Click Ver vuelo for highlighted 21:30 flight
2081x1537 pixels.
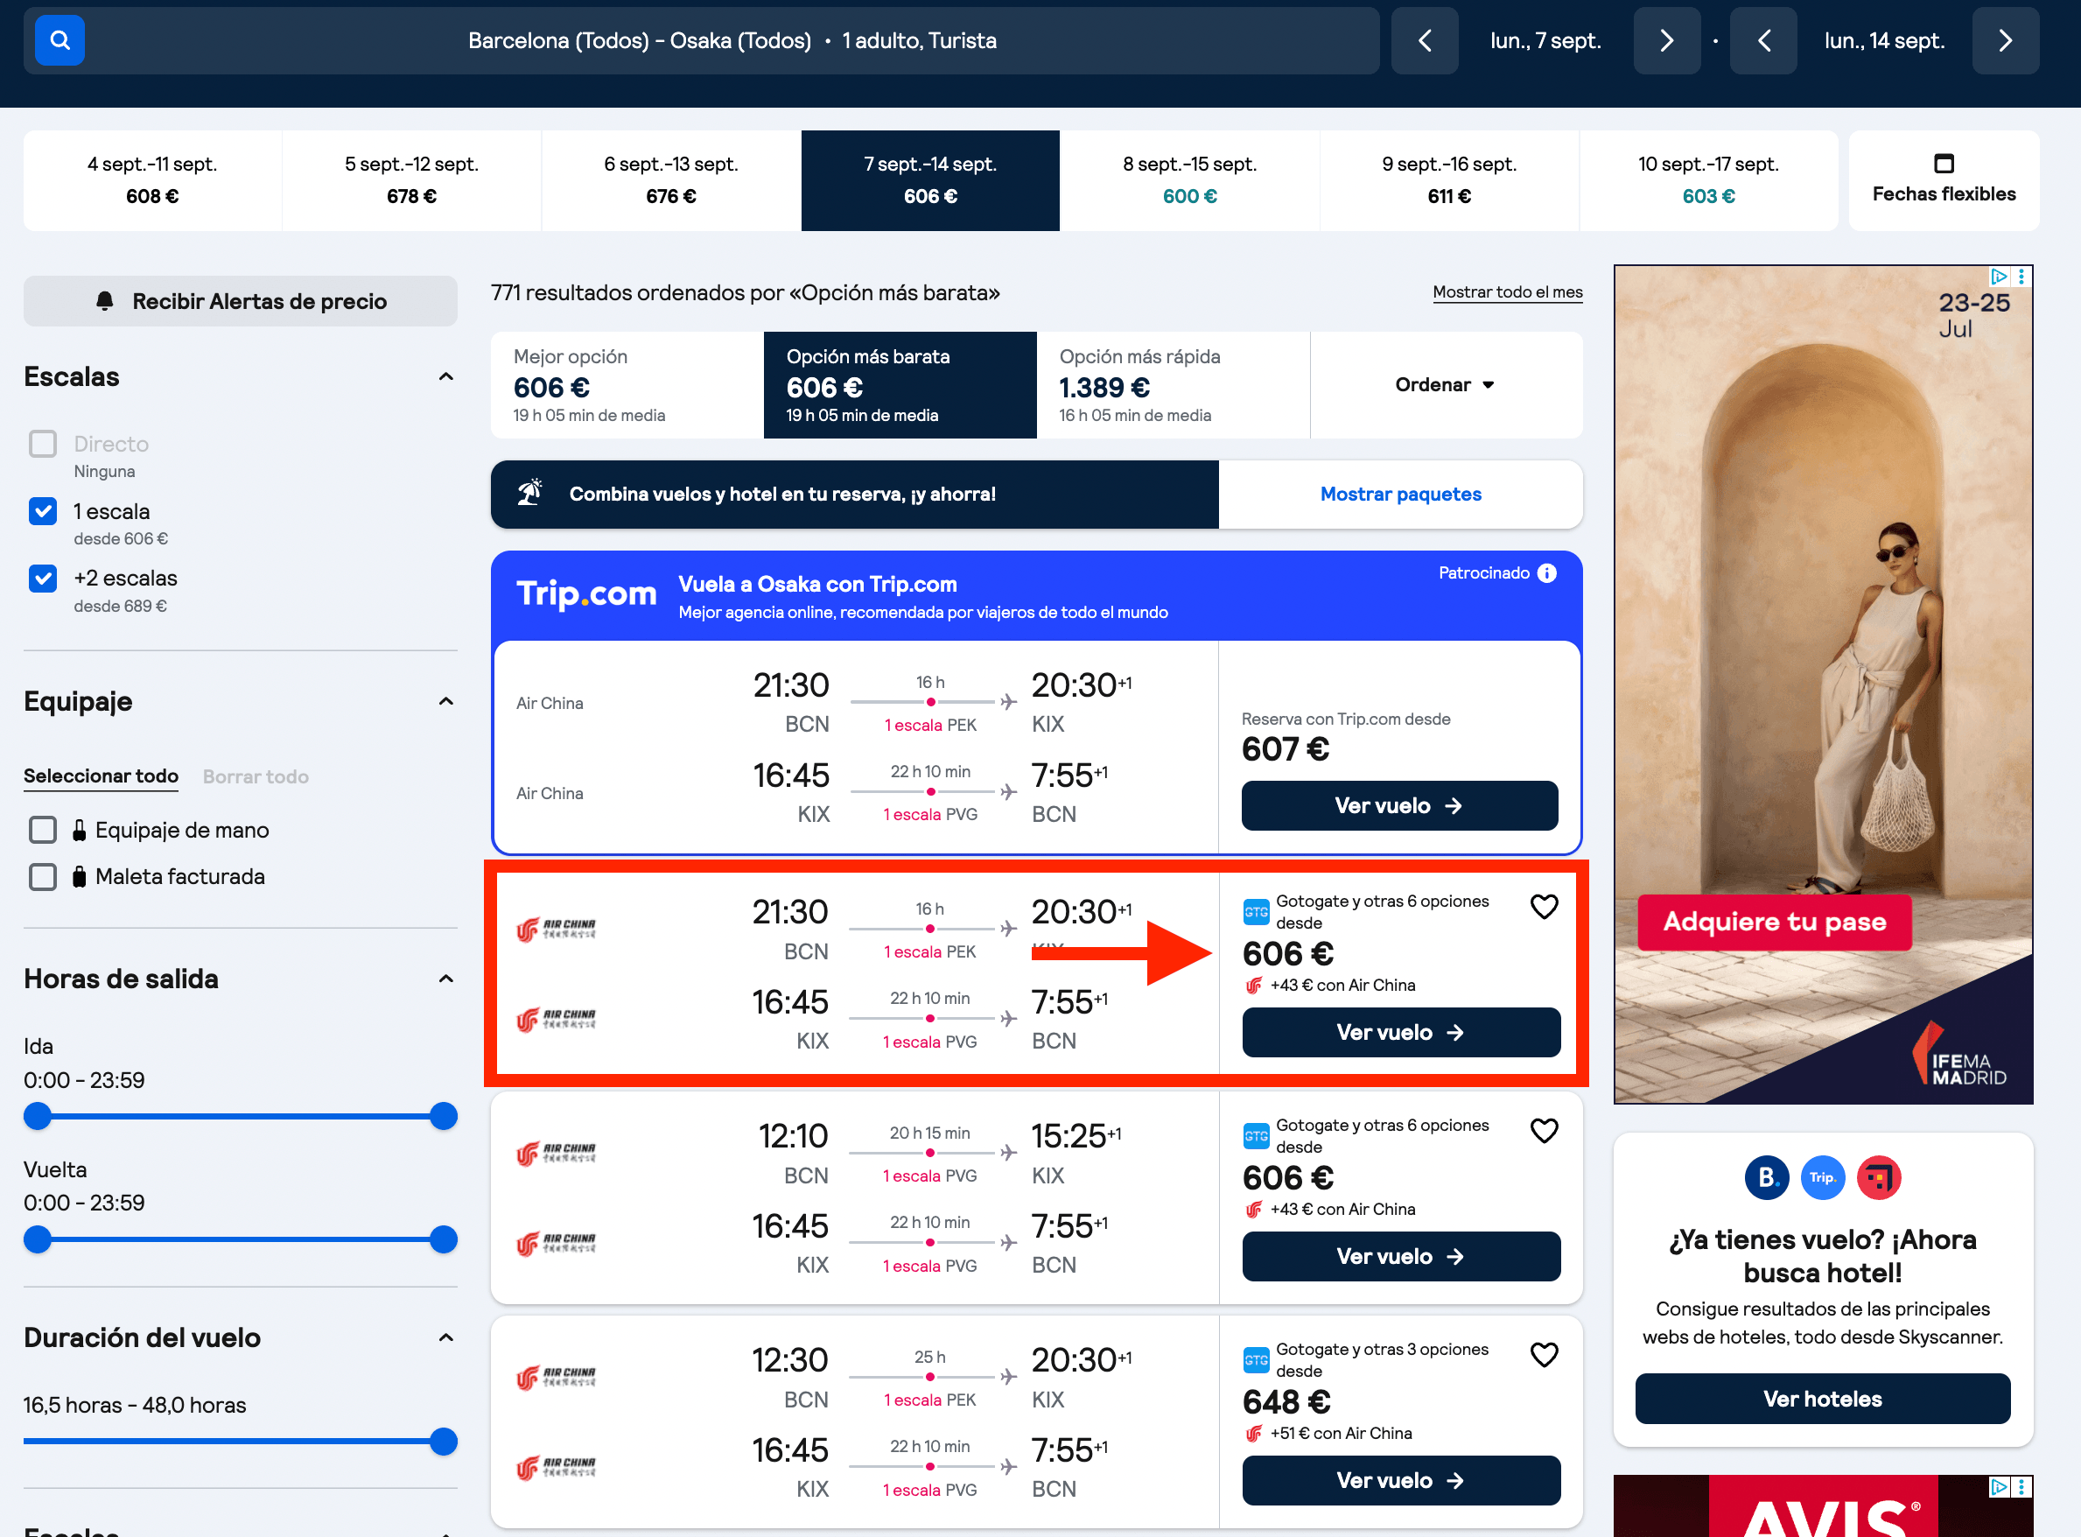(x=1401, y=1032)
